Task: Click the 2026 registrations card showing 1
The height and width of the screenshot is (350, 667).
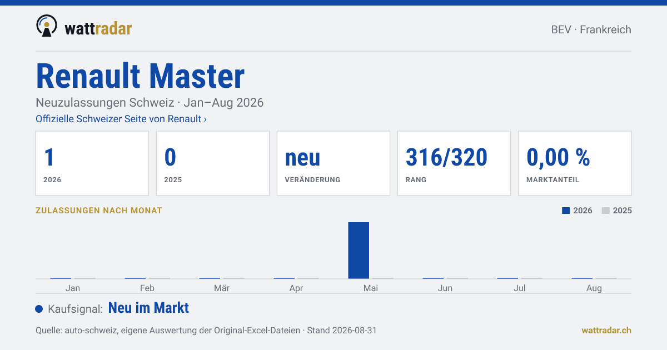Action: (x=92, y=163)
